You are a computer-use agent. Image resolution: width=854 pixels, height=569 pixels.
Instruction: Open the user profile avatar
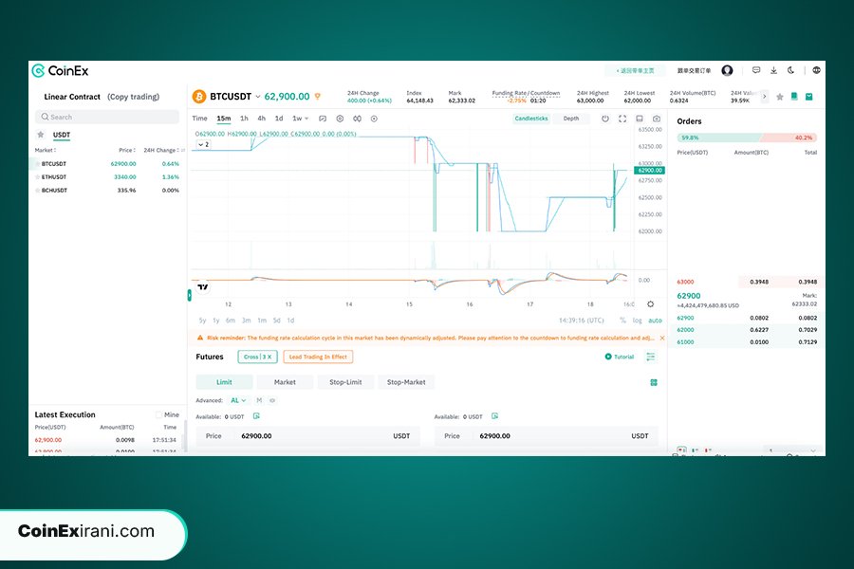pos(727,70)
